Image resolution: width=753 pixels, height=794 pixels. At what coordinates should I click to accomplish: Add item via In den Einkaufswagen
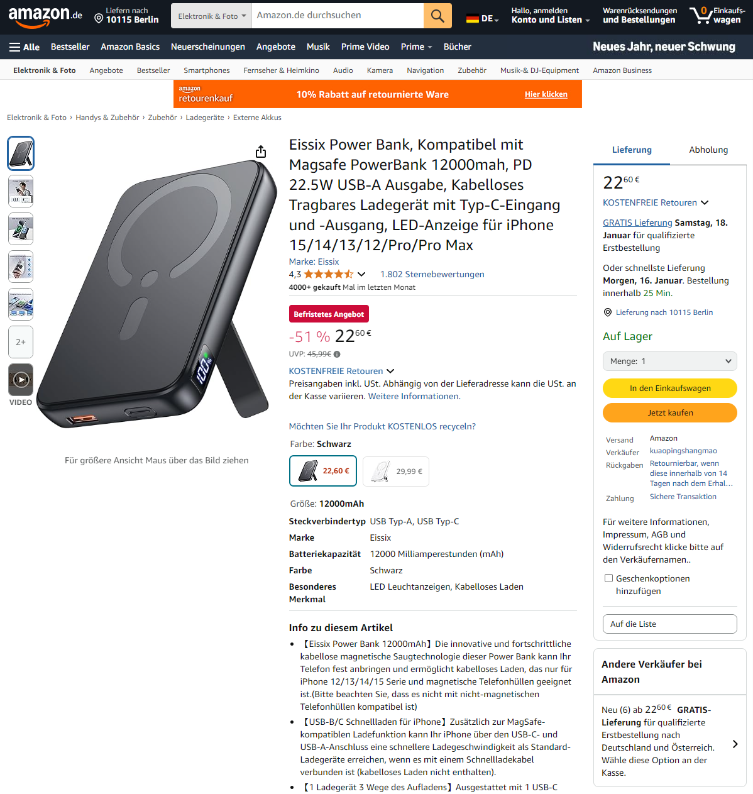click(670, 389)
